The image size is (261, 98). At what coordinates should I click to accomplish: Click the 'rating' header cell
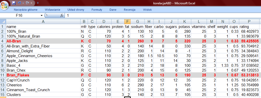point(249,26)
